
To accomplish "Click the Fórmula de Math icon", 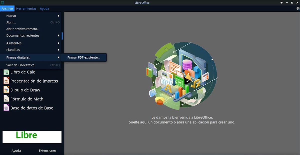I will point(6,99).
